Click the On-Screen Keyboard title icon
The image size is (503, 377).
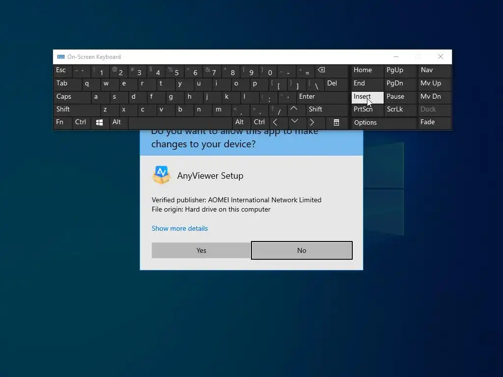coord(60,57)
